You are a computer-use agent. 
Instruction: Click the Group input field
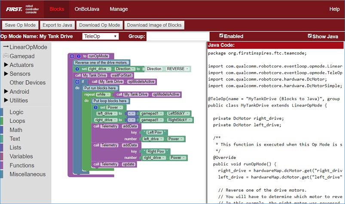click(x=178, y=37)
